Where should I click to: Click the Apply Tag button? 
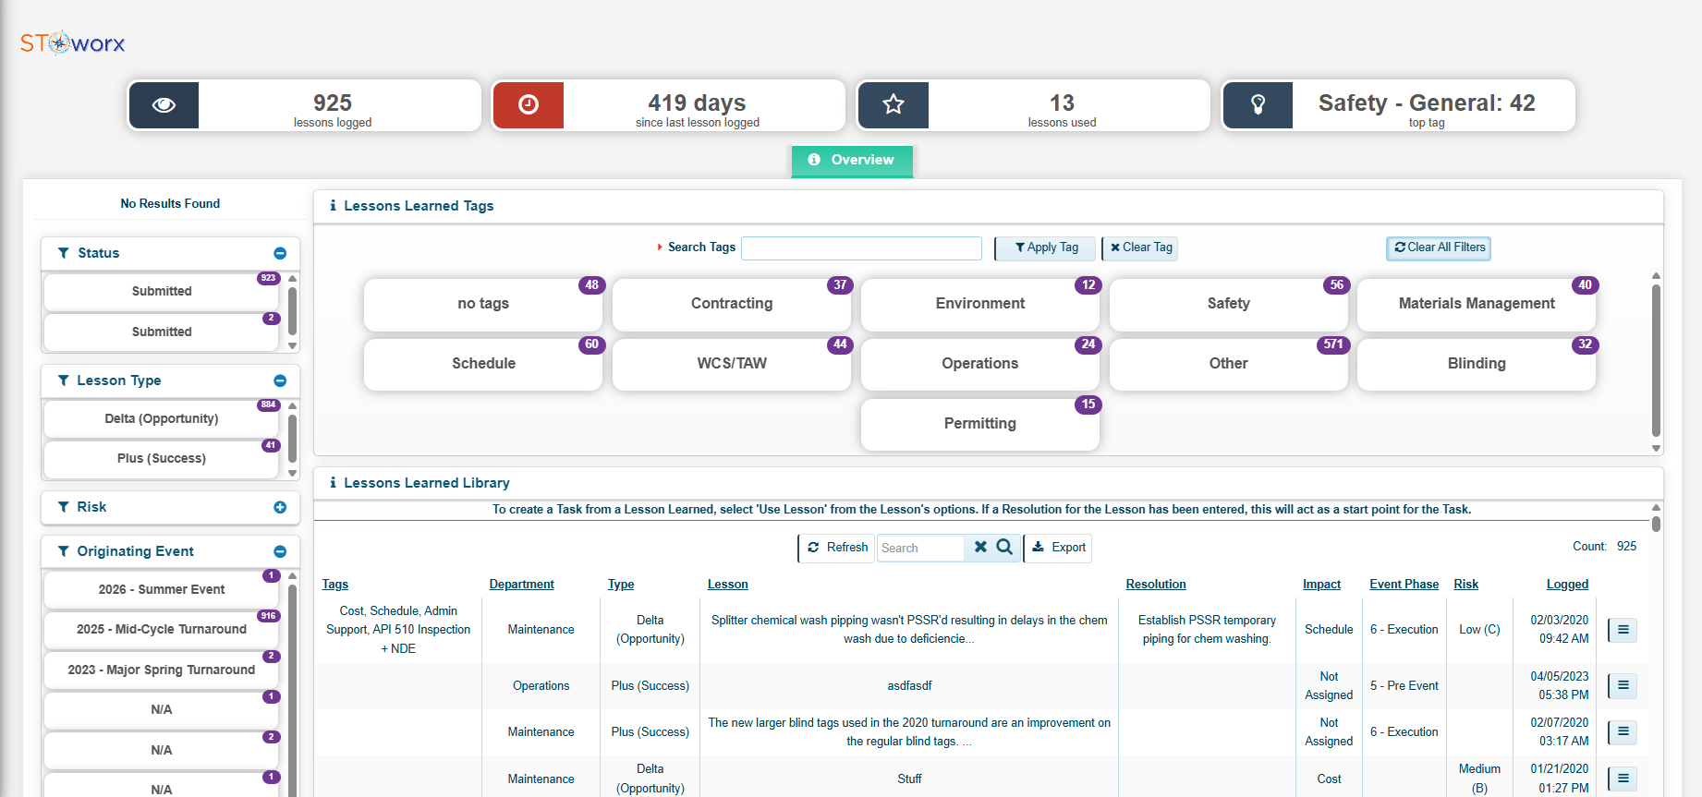click(1046, 248)
